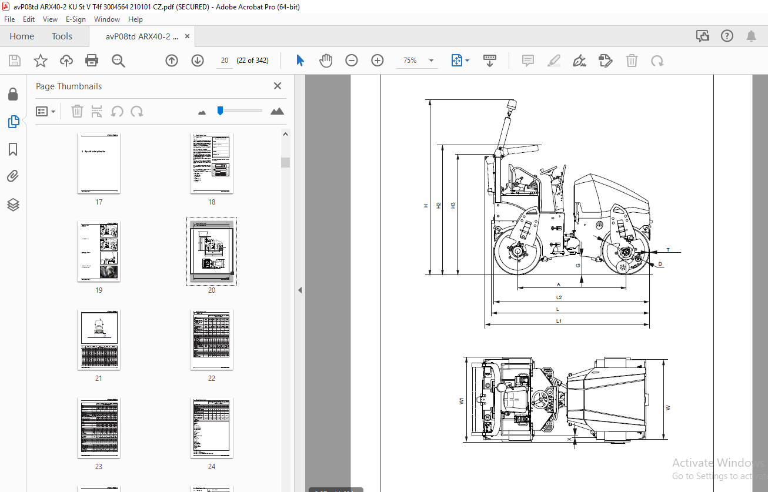Screen dimensions: 768x492
Task: Open Layers panel in sidebar
Action: pyautogui.click(x=13, y=205)
